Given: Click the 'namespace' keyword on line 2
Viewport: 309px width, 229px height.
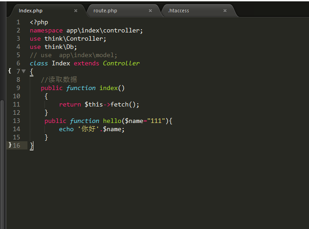Looking at the screenshot, I should [46, 31].
